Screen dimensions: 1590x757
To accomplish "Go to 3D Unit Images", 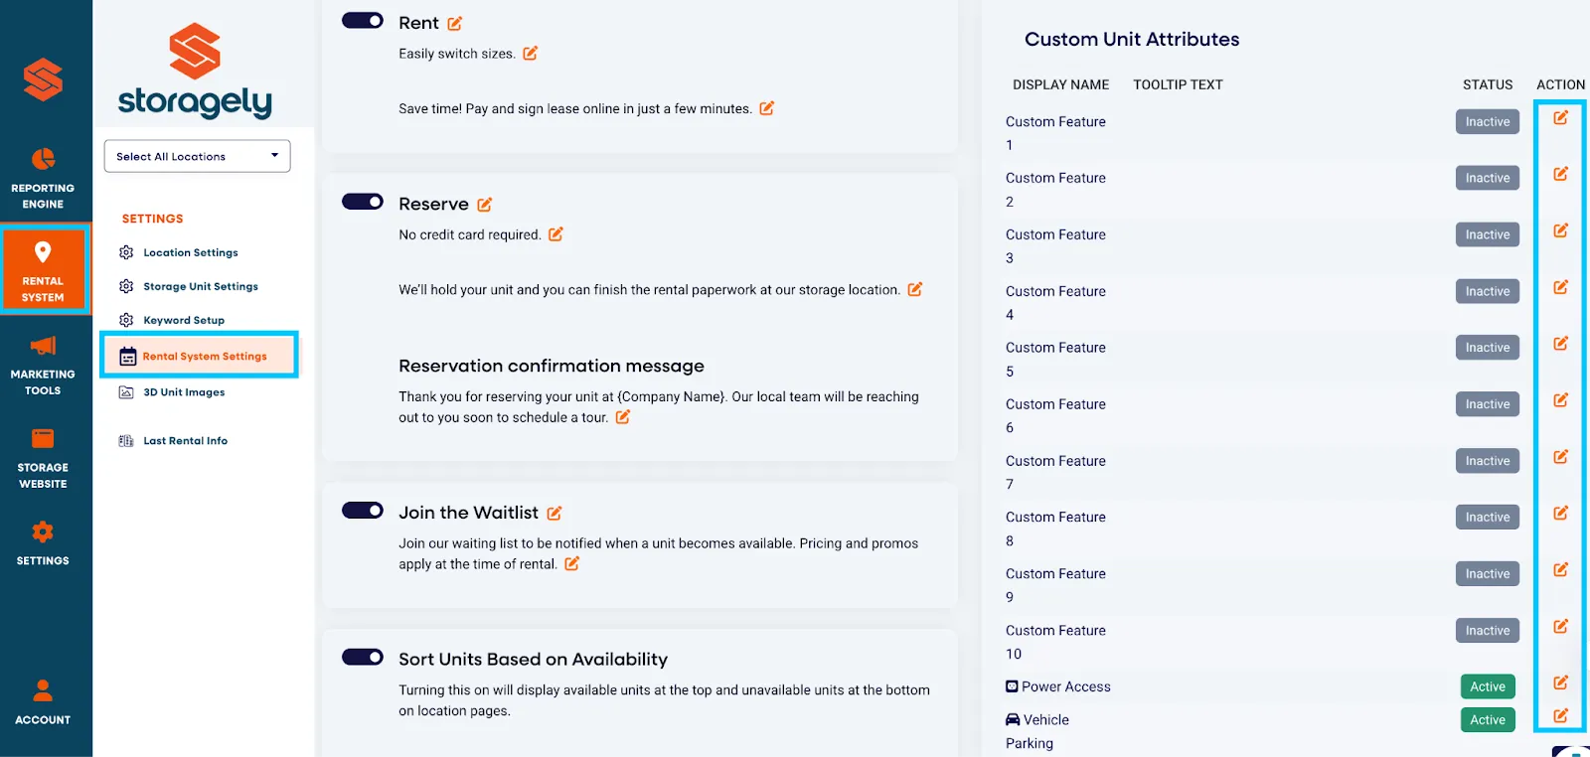I will [x=172, y=392].
